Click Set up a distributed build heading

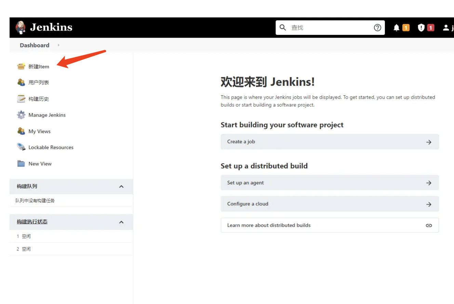click(x=264, y=166)
